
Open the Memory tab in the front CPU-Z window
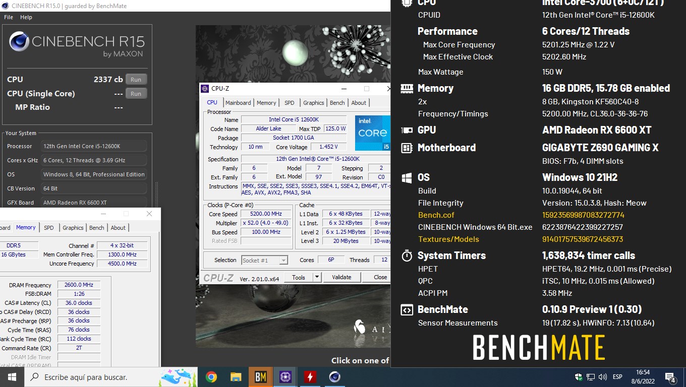[266, 103]
